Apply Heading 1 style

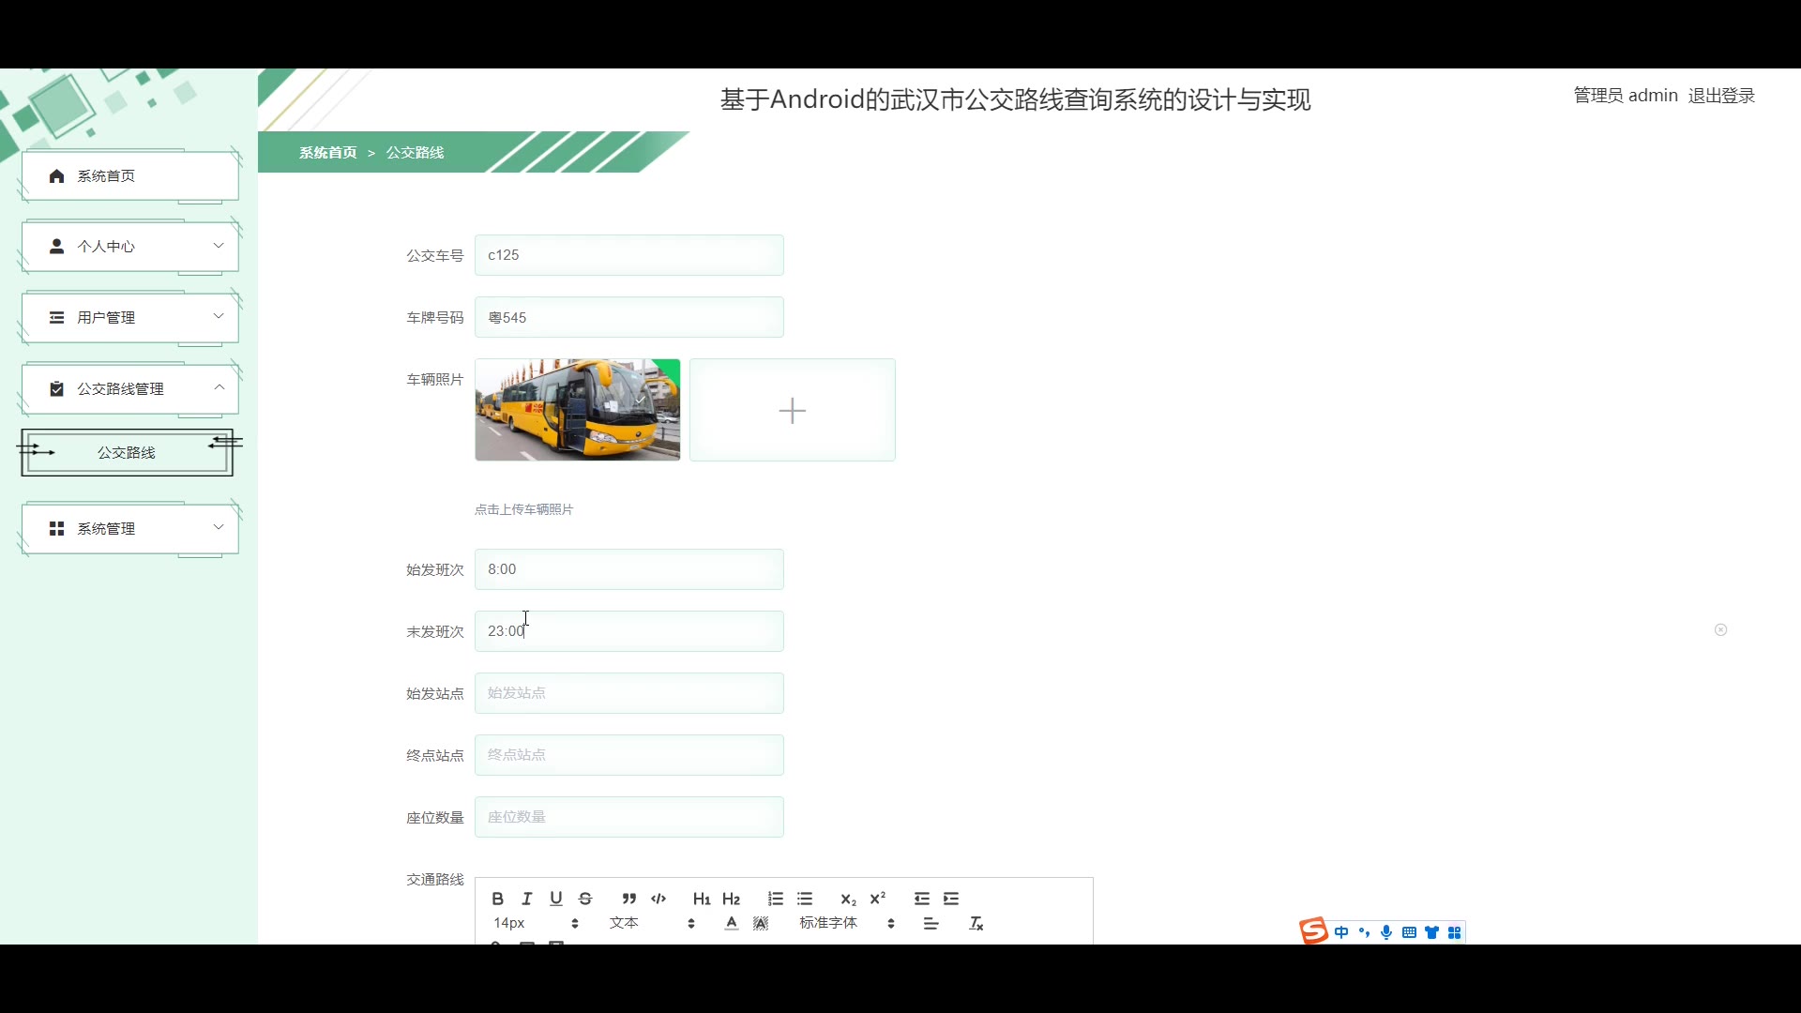pos(702,899)
